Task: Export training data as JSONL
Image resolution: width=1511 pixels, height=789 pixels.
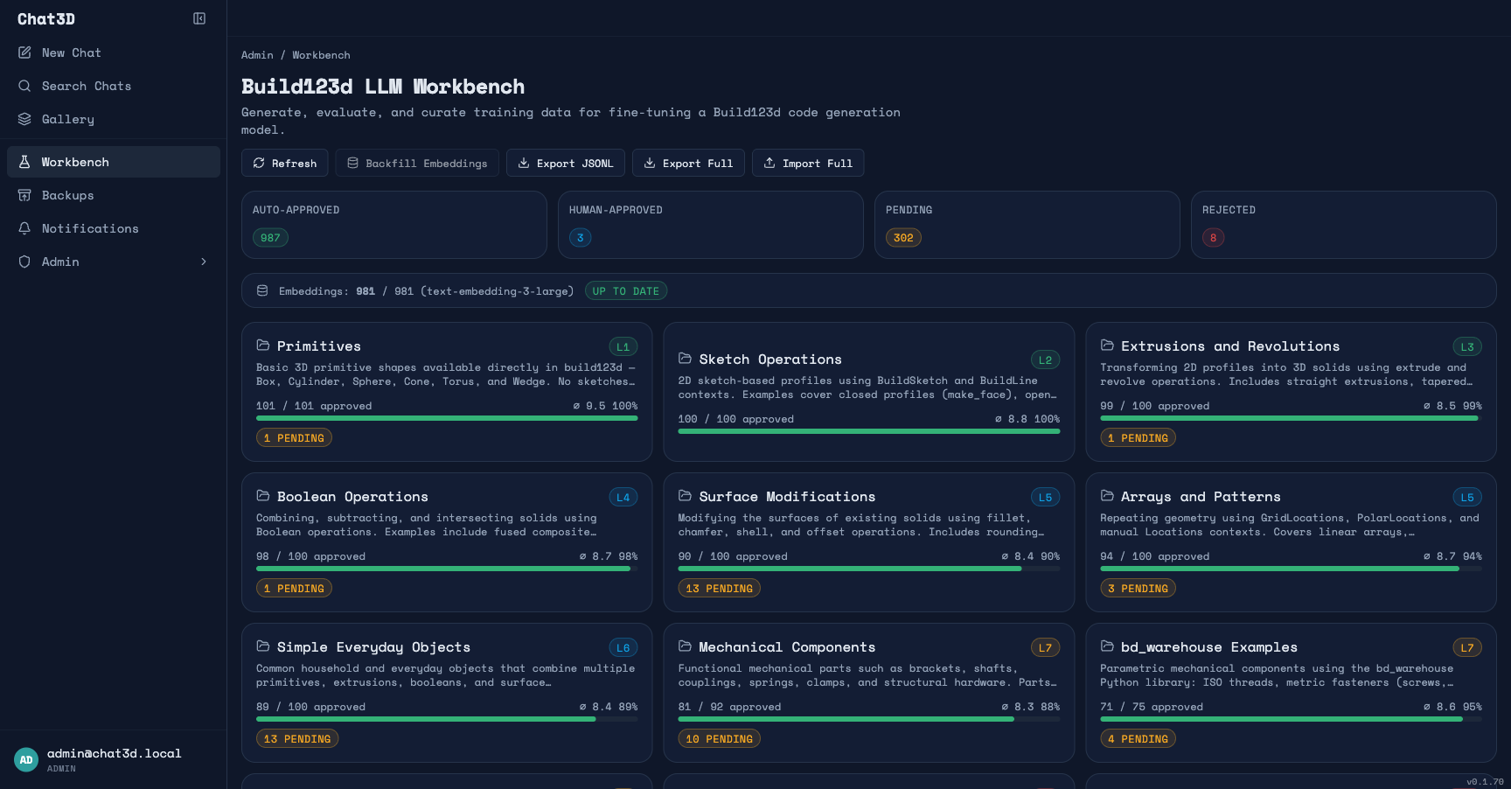Action: coord(566,163)
